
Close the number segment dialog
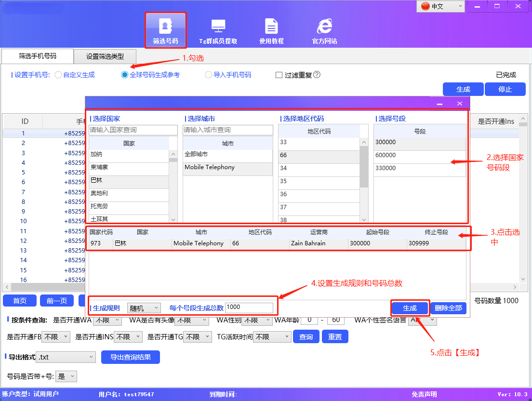460,104
